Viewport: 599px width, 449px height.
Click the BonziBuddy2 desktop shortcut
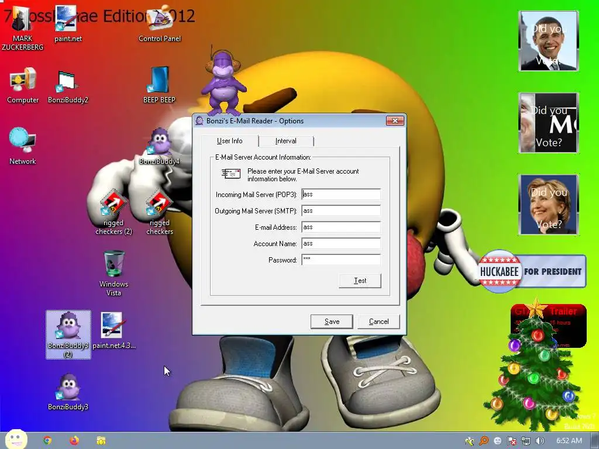(68, 85)
